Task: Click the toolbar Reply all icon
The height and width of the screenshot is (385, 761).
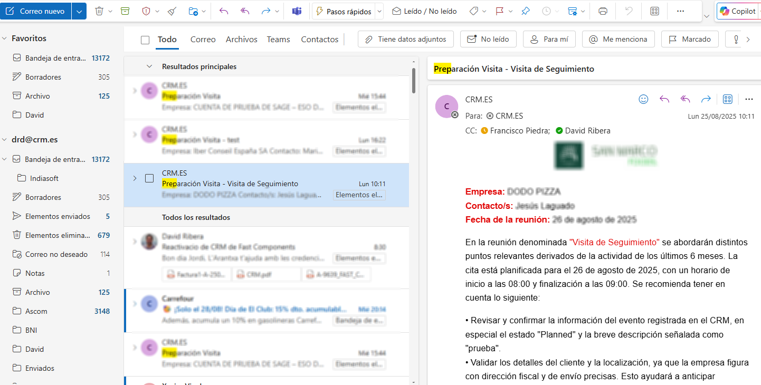Action: pos(245,11)
